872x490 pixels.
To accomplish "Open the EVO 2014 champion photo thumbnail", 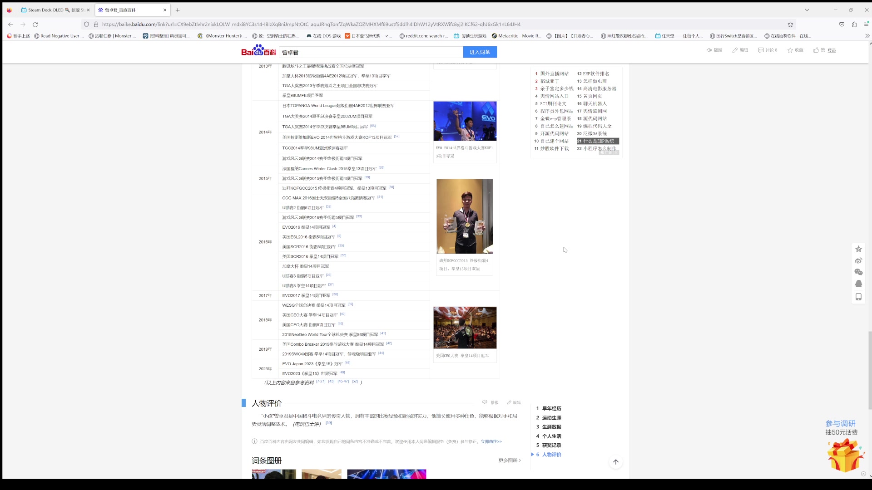I will tap(465, 121).
